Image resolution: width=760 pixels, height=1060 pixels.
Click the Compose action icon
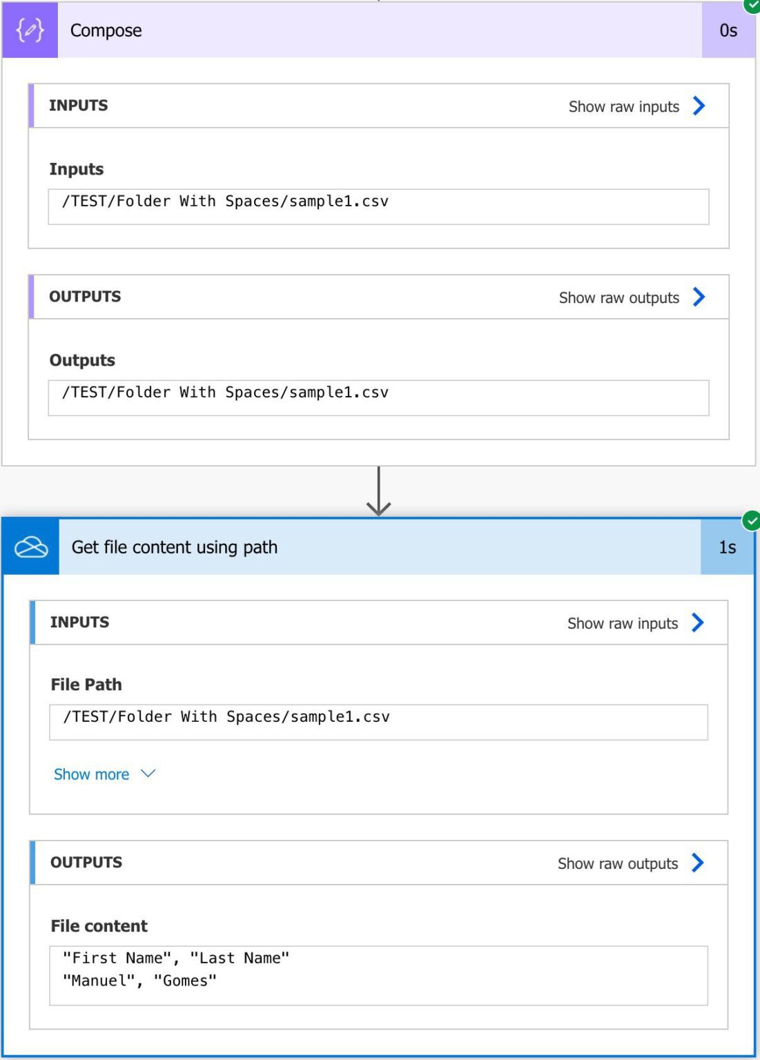coord(29,30)
